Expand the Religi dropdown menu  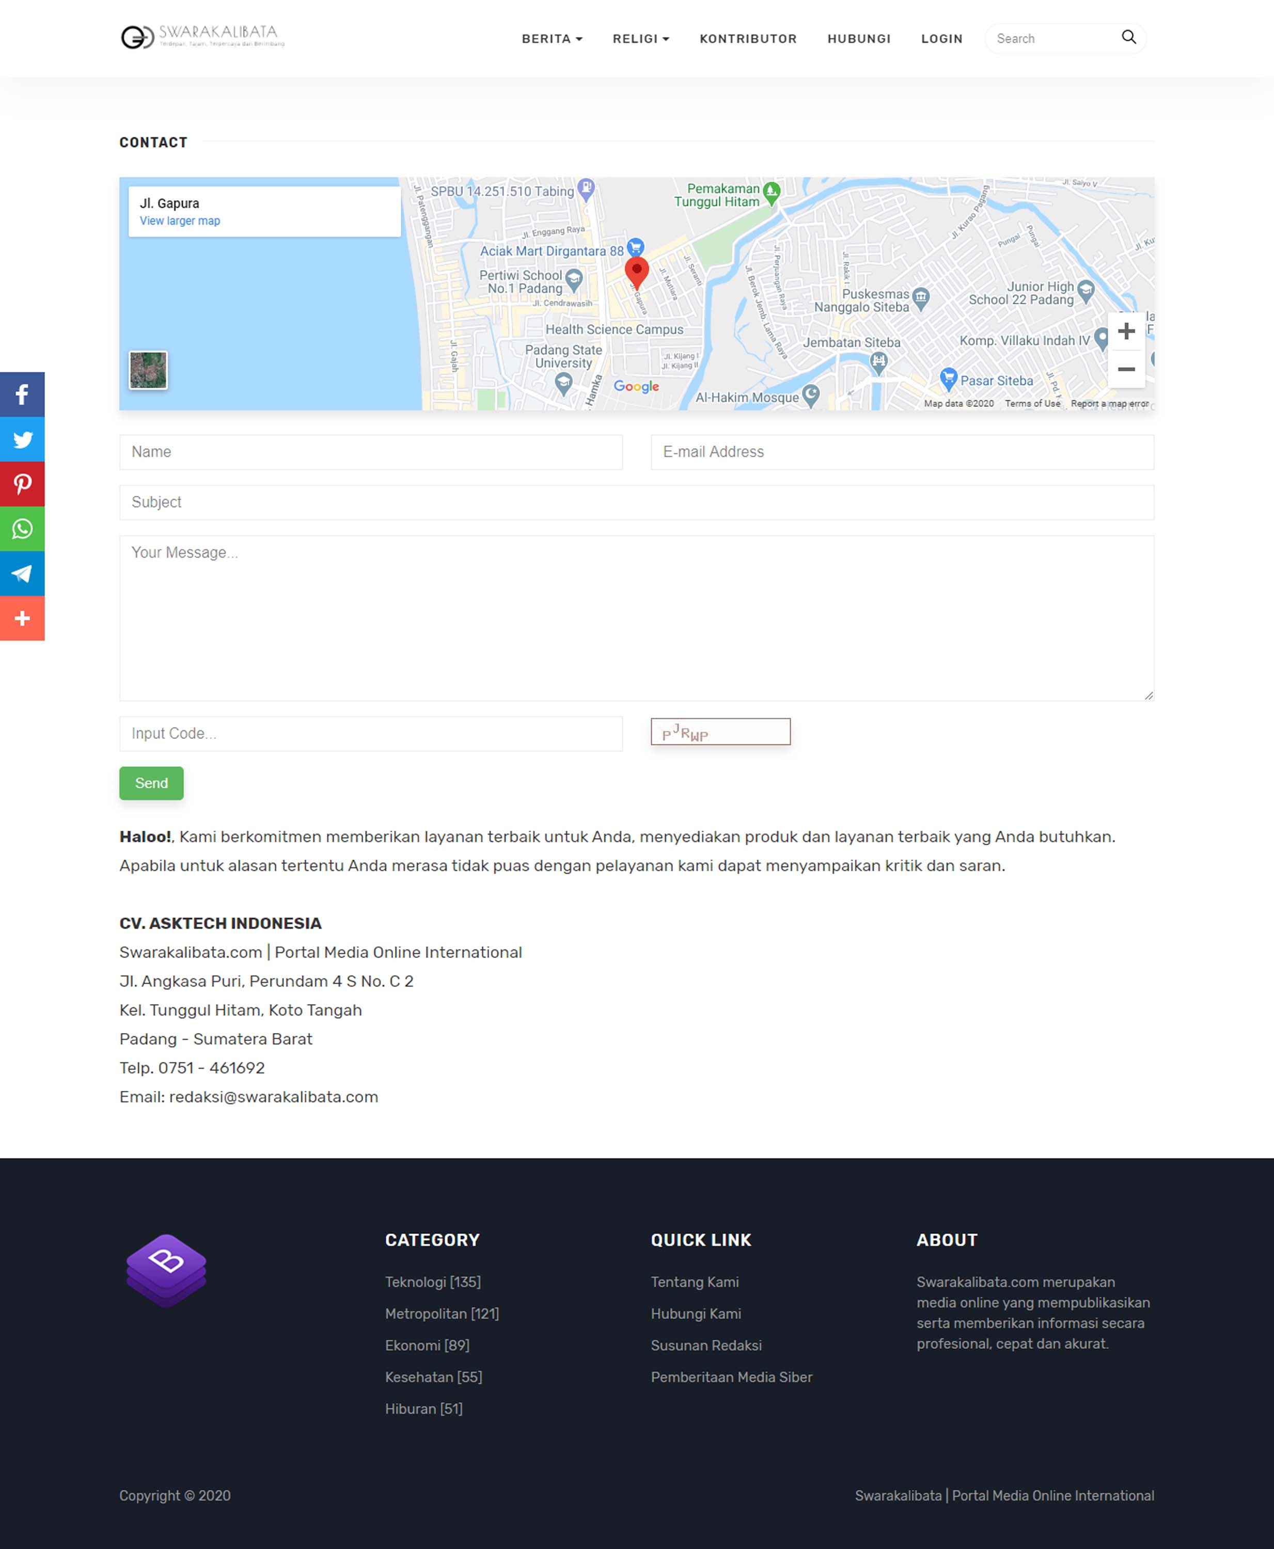(640, 39)
